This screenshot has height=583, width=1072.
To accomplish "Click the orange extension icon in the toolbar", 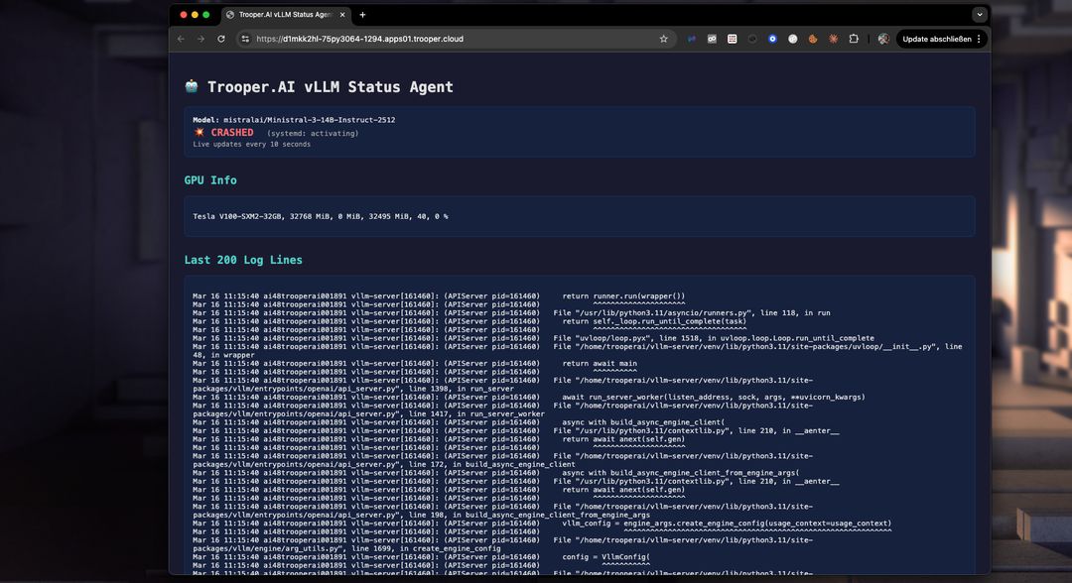I will click(812, 38).
